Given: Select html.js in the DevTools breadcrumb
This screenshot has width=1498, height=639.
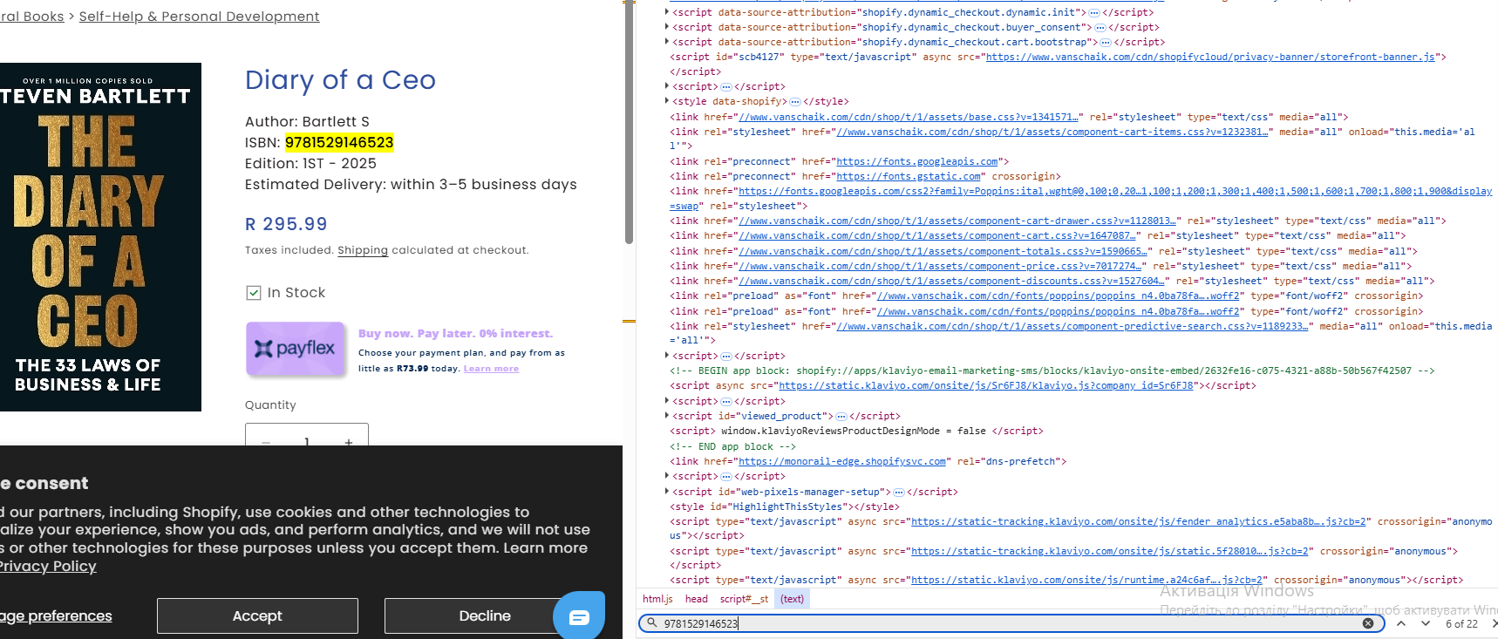Looking at the screenshot, I should coord(657,599).
